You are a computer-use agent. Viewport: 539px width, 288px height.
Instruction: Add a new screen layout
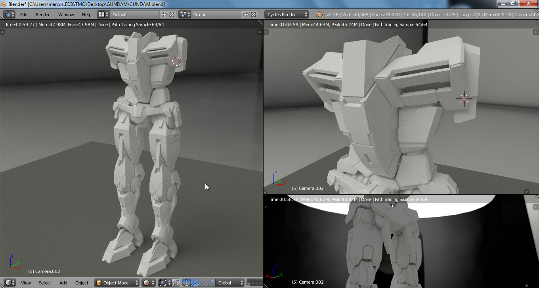click(164, 15)
